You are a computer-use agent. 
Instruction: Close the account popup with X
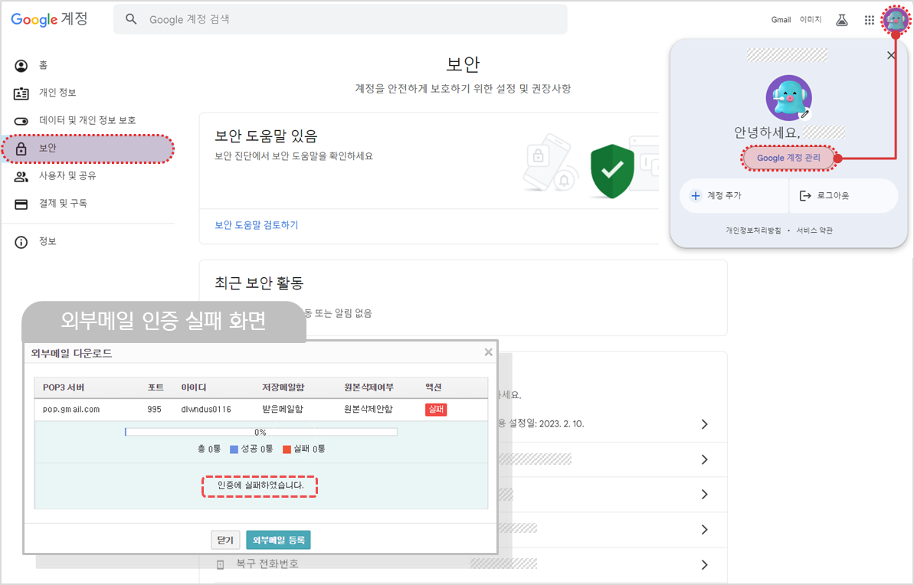(890, 55)
